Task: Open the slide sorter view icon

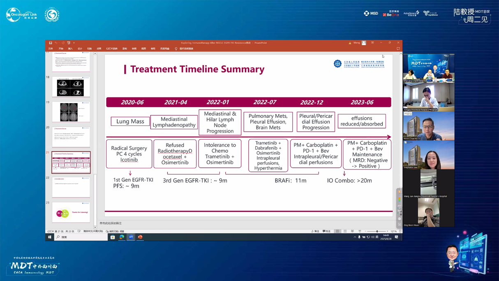Action: coord(345,231)
